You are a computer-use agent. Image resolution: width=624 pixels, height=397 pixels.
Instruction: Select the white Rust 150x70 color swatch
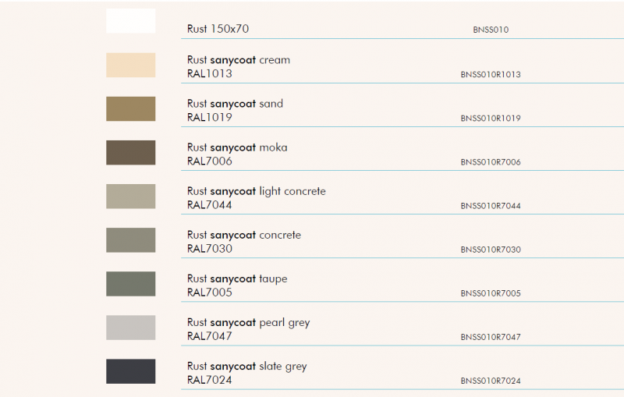[130, 21]
